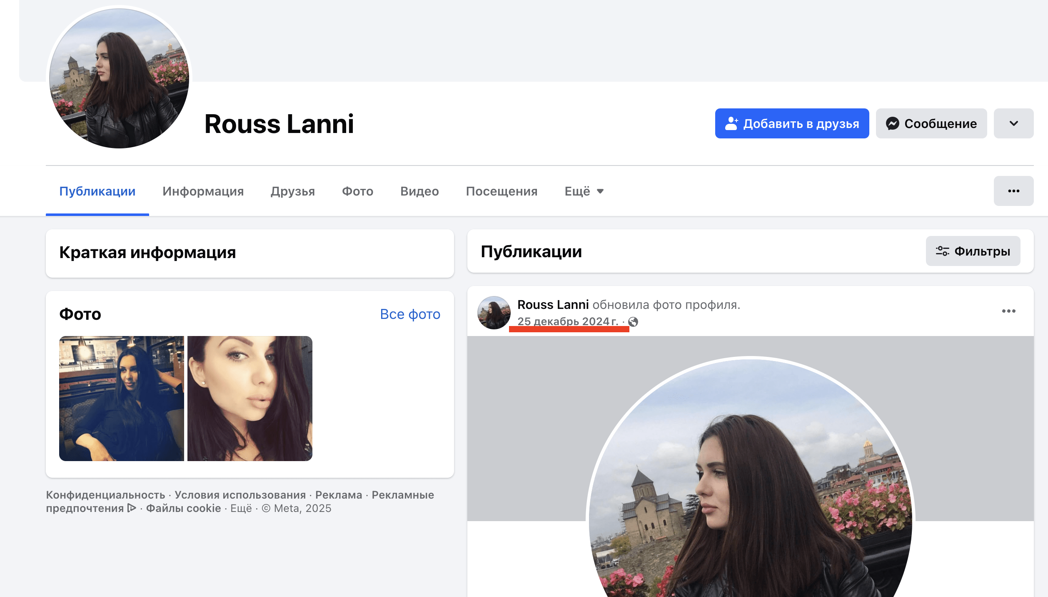Image resolution: width=1048 pixels, height=597 pixels.
Task: Open the three-dots menu in the tab bar
Action: coord(1013,191)
